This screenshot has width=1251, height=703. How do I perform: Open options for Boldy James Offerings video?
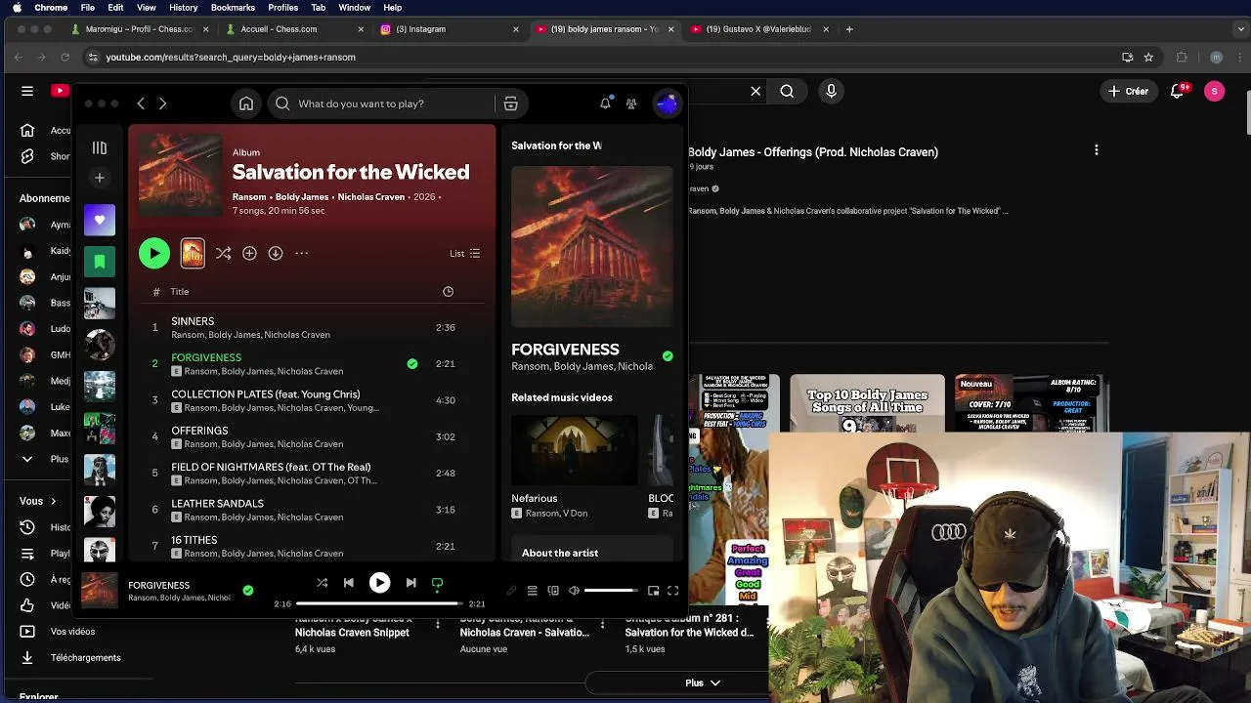click(x=1097, y=150)
